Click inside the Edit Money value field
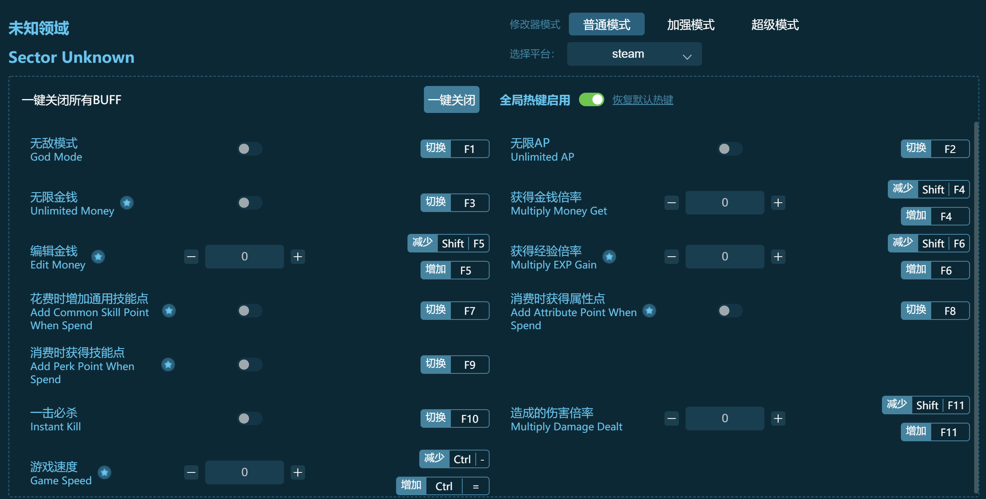Image resolution: width=986 pixels, height=499 pixels. [x=244, y=256]
